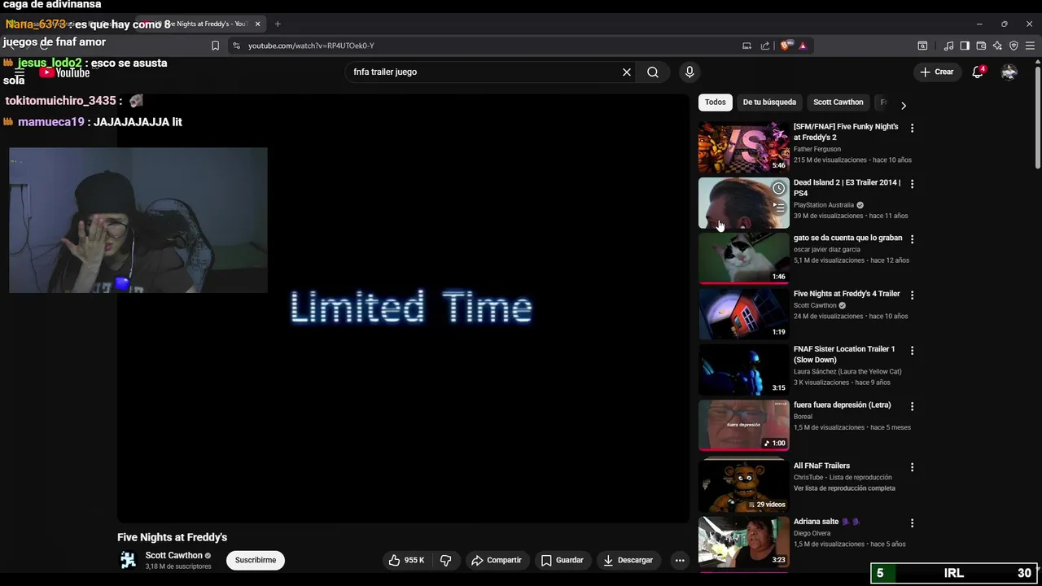Clear the YouTube search box text

626,72
